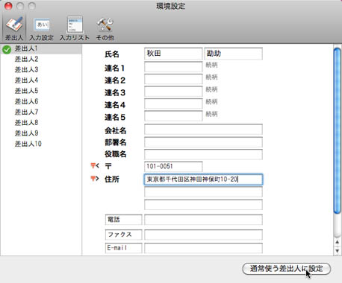Focus the postal code field 101-0051
This screenshot has width=342, height=283.
pyautogui.click(x=173, y=166)
